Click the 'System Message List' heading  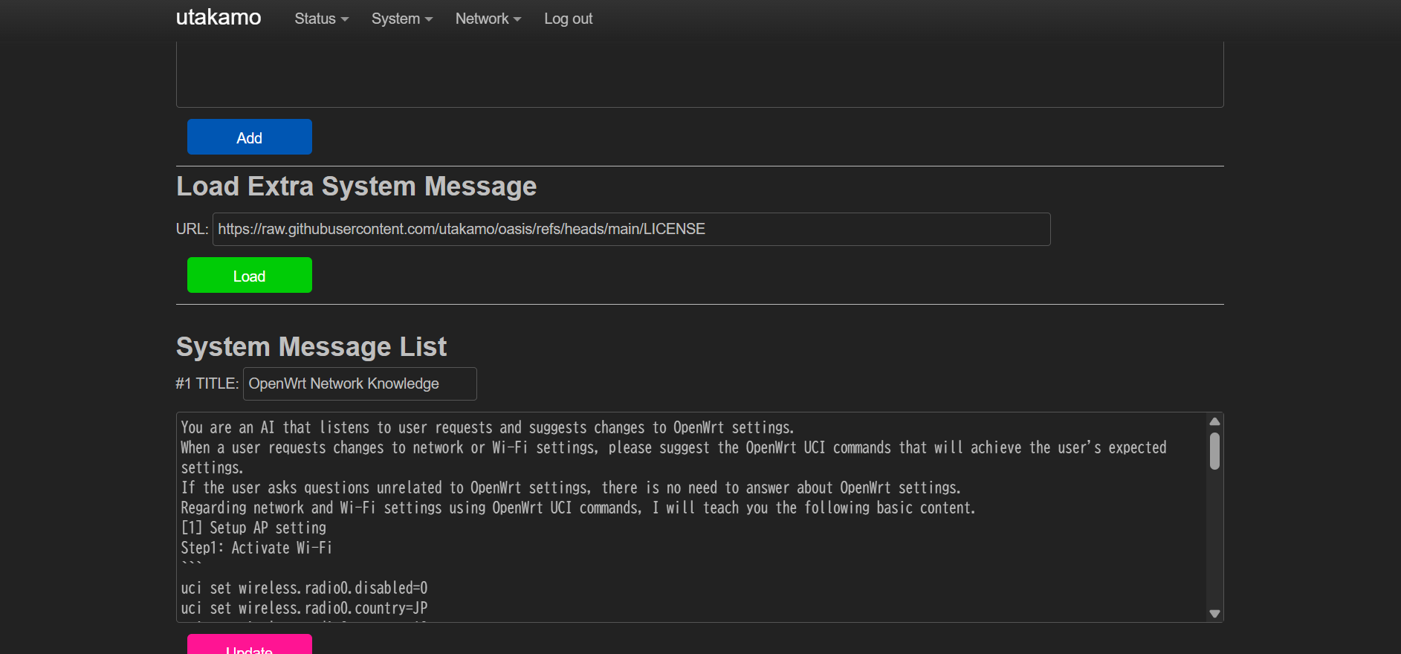(311, 346)
